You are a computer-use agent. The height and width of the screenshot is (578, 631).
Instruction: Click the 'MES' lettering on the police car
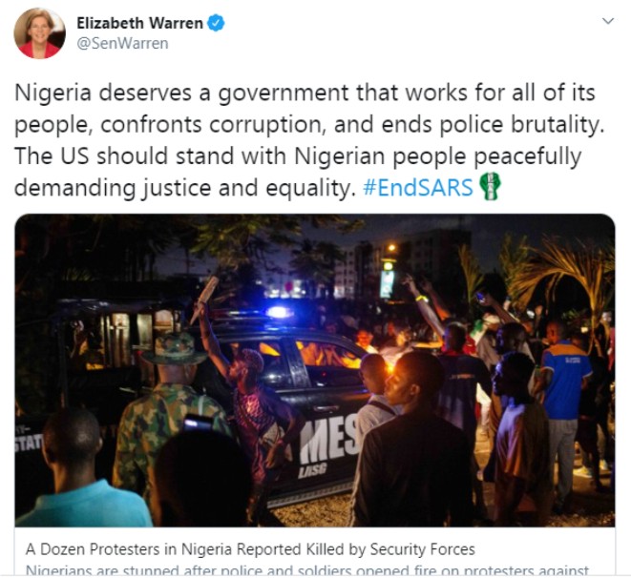pos(328,442)
